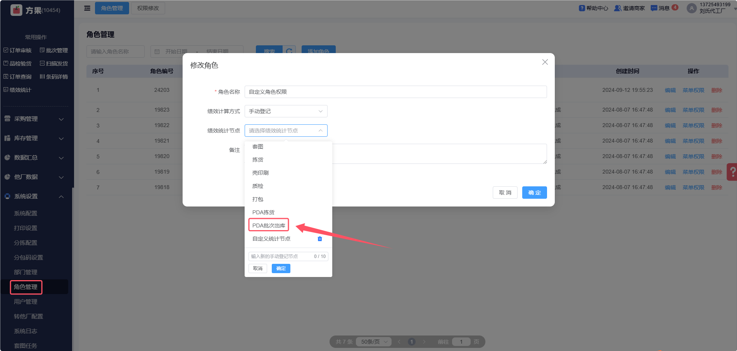Close the 修改角色 dialog
Viewport: 737px width, 351px height.
[x=545, y=62]
